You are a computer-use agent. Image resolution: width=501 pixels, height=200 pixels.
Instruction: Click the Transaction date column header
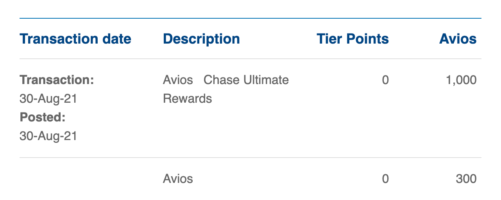click(75, 39)
